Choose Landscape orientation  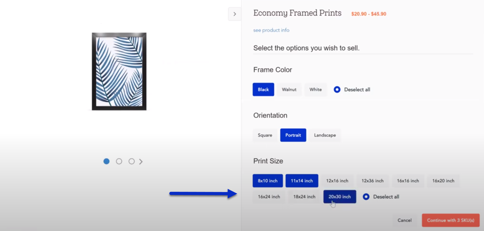coord(325,135)
